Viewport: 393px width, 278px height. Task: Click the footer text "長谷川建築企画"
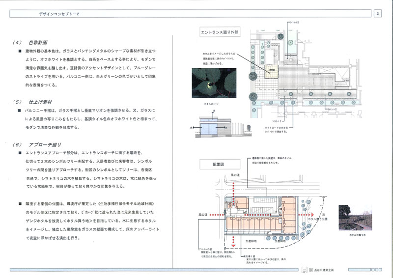point(324,270)
